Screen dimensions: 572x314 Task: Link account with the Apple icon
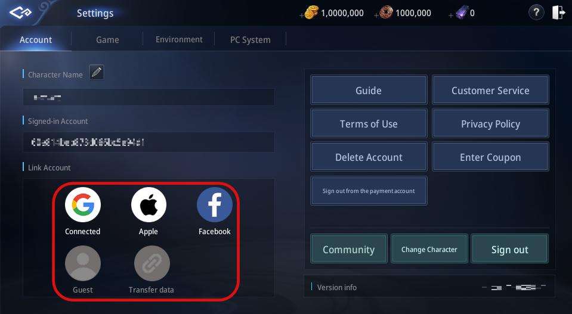click(149, 205)
